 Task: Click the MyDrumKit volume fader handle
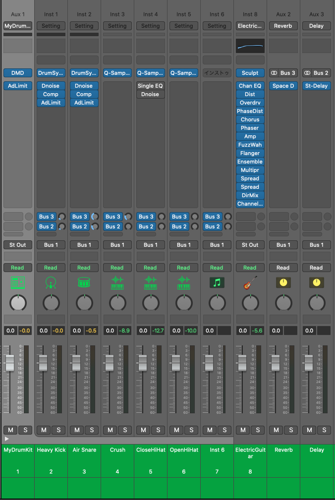pyautogui.click(x=10, y=363)
